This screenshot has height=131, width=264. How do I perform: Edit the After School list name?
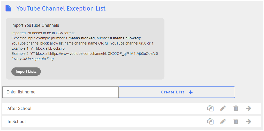tap(223, 108)
